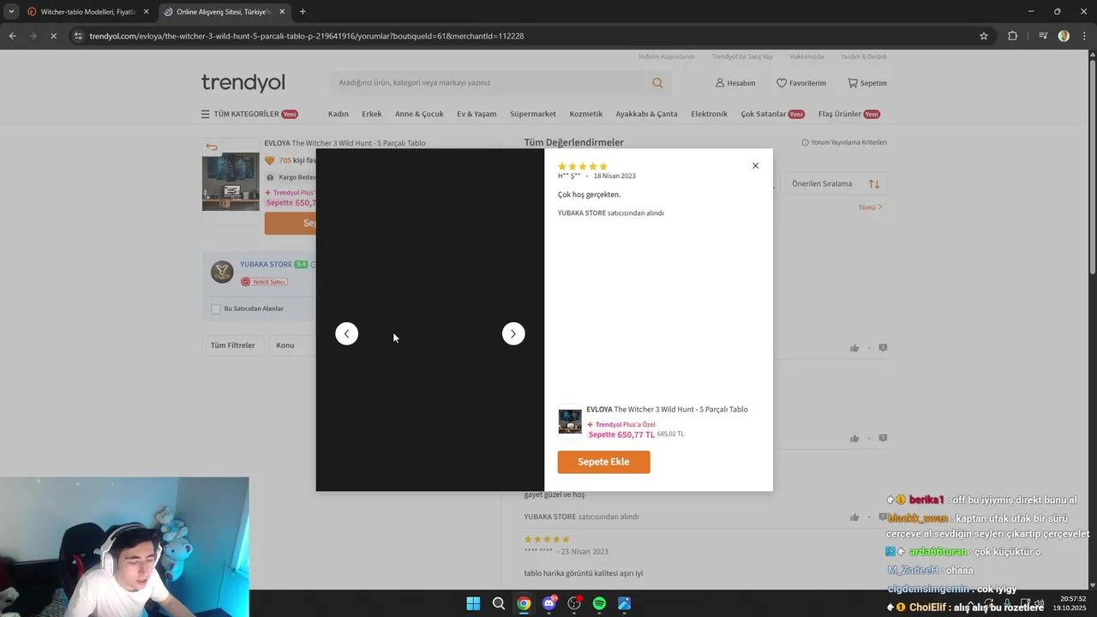
Task: Open the product thumbnail beside EVLOYA title
Action: (231, 182)
